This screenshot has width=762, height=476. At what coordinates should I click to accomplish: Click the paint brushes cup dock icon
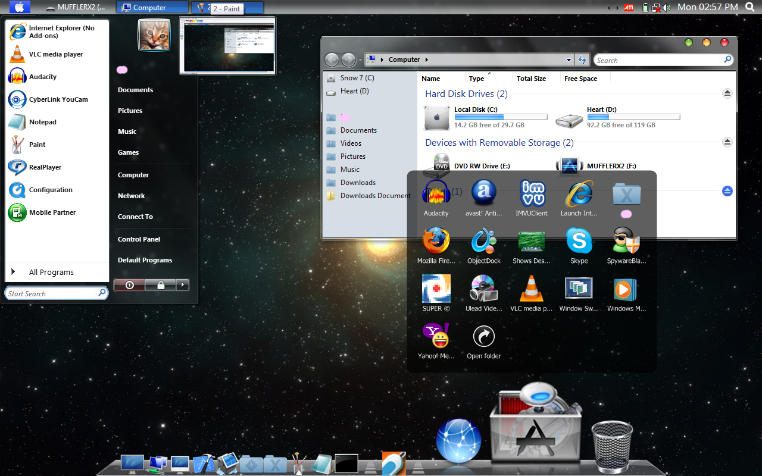(x=299, y=463)
